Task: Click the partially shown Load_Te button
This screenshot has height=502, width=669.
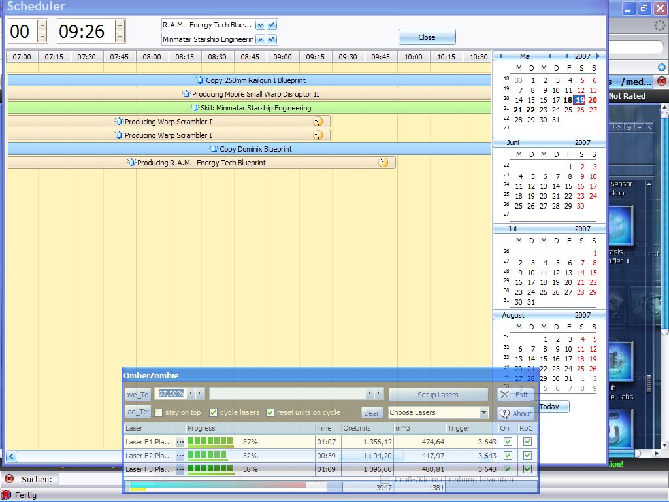Action: (x=138, y=412)
